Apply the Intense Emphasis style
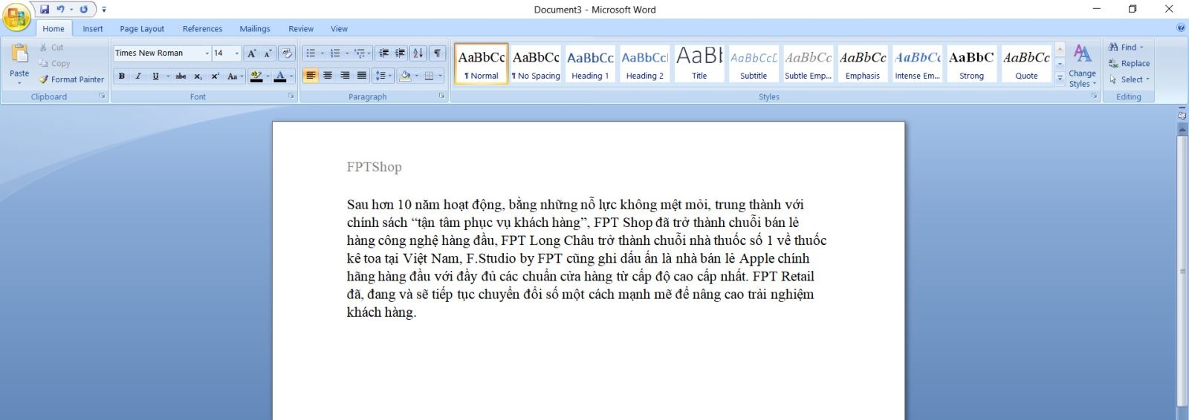Screen dimensions: 1189x420 (918, 64)
